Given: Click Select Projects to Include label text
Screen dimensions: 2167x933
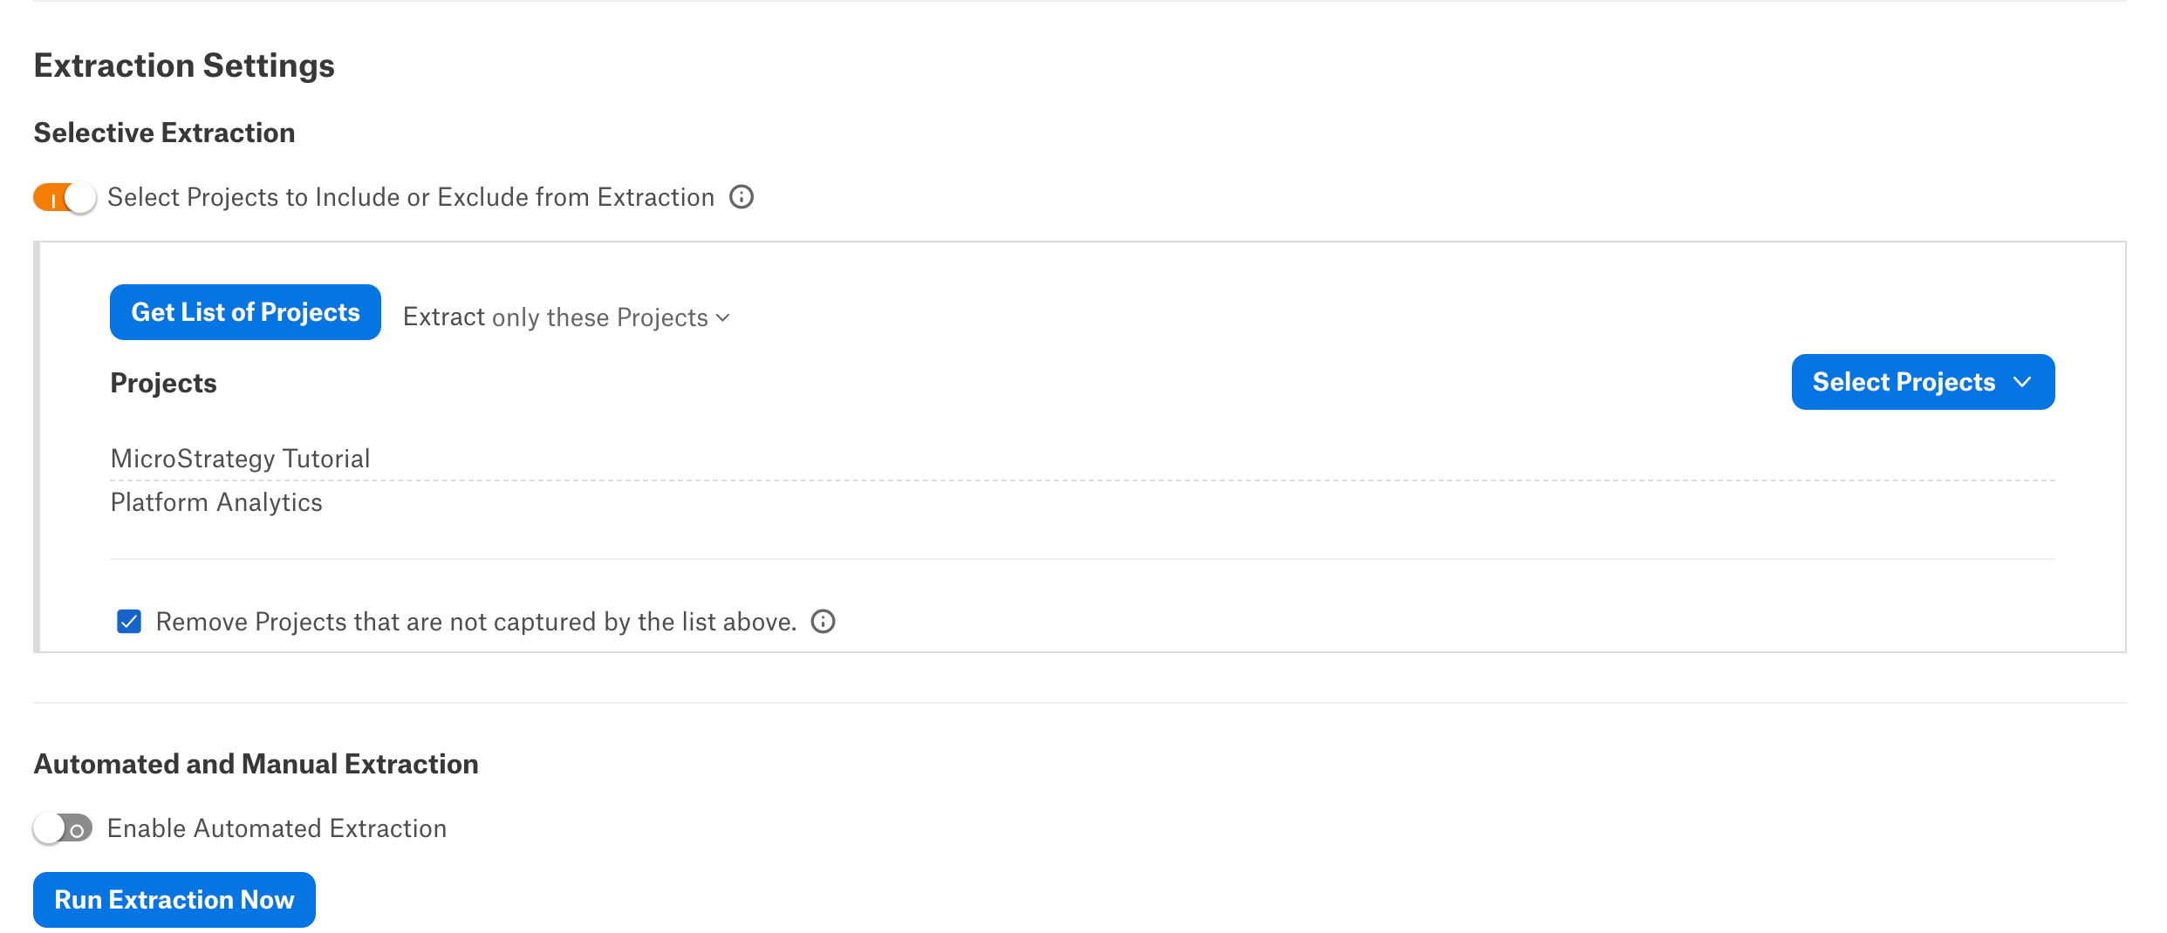Looking at the screenshot, I should 411,197.
